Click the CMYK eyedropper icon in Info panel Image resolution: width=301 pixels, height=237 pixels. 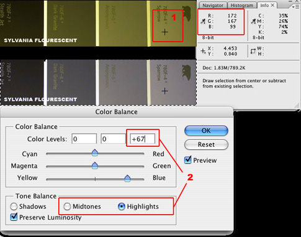point(253,21)
